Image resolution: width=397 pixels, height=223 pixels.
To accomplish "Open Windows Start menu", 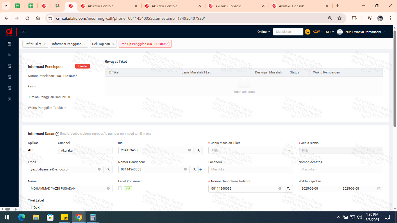I will [7, 217].
